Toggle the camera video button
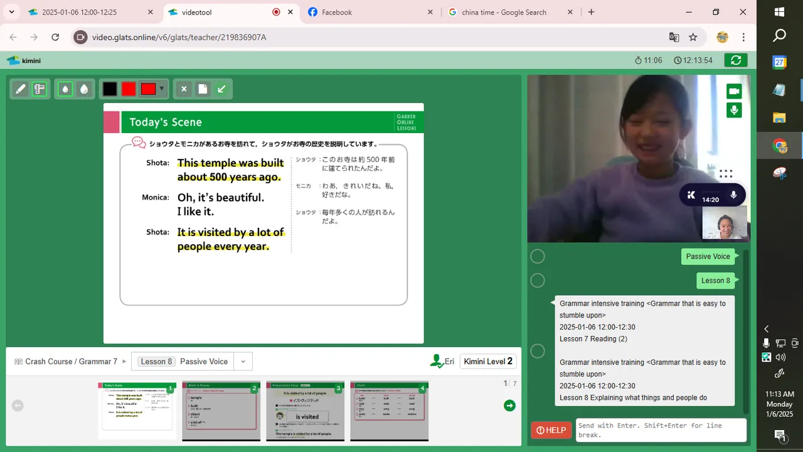Viewport: 803px width, 452px height. [x=734, y=92]
